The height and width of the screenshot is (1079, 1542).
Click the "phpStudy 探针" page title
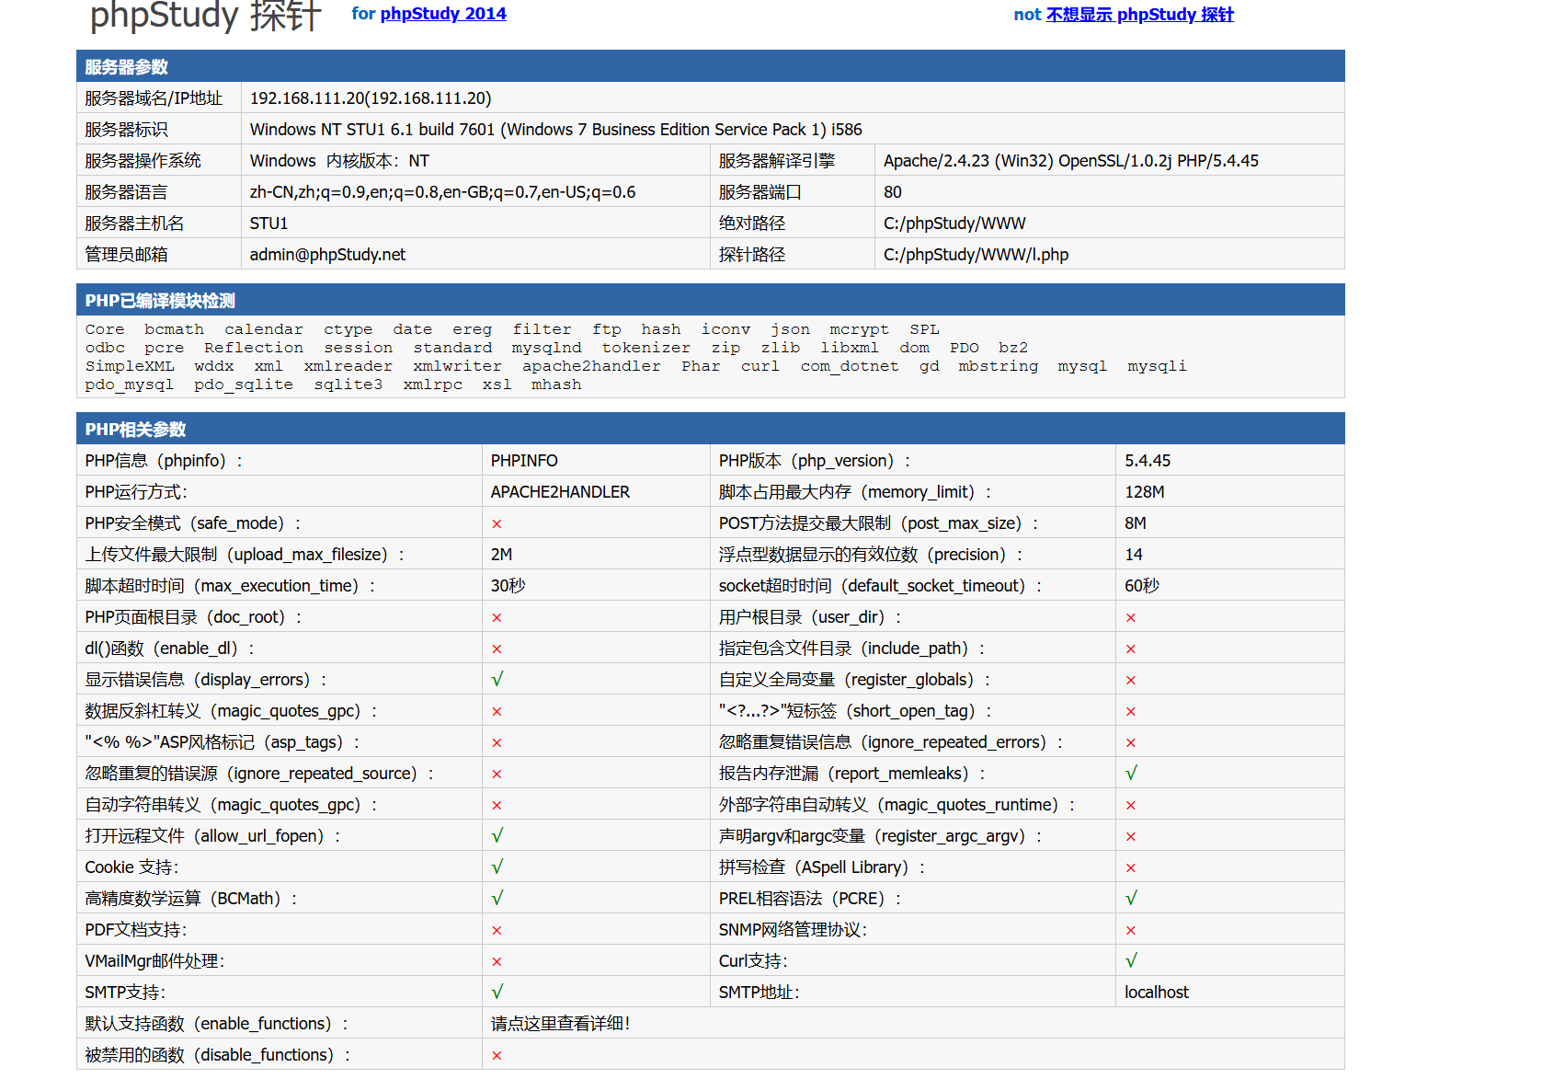click(x=206, y=16)
